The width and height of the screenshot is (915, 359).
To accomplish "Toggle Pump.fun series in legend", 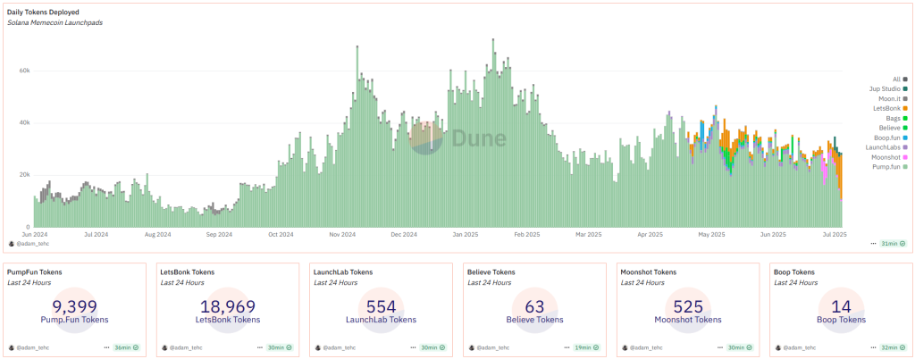I will (x=891, y=167).
